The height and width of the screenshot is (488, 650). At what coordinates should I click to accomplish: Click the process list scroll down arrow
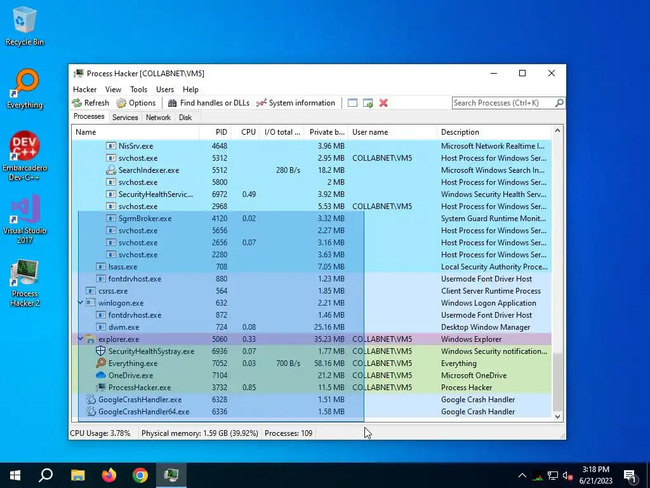point(557,417)
